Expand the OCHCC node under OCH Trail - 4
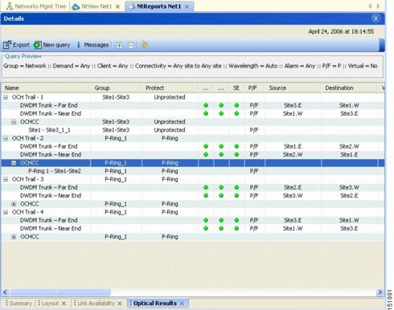The width and height of the screenshot is (394, 310). [14, 237]
